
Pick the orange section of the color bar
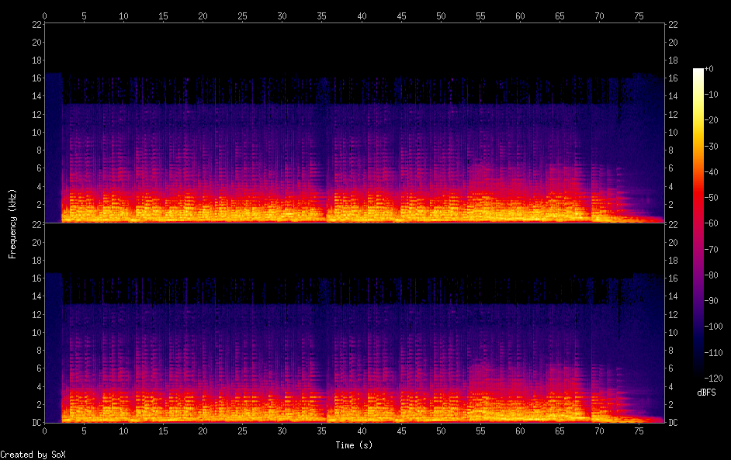coord(698,155)
